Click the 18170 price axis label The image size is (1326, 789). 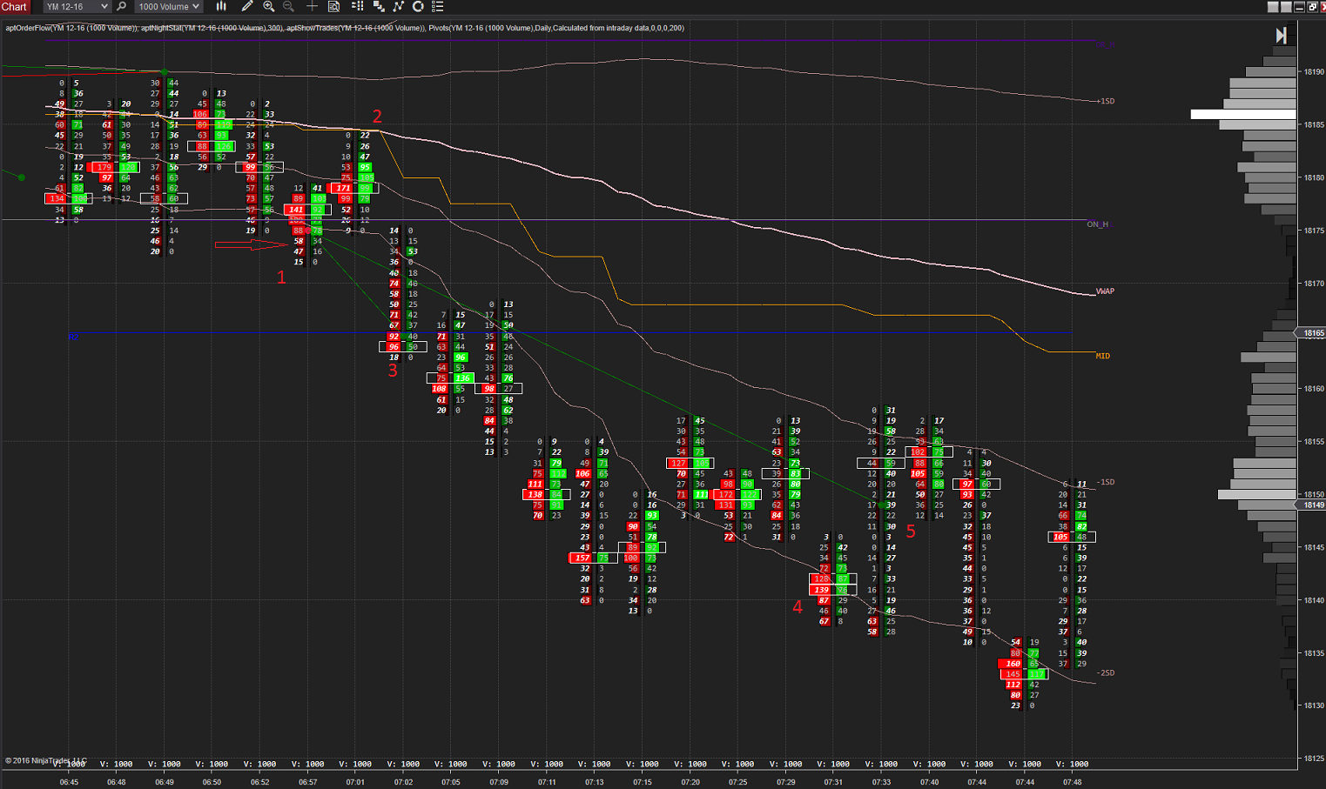tap(1314, 284)
